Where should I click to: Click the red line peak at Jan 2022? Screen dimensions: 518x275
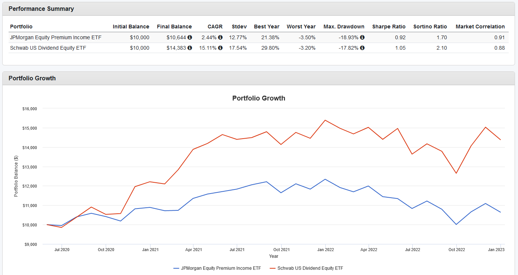pos(325,120)
